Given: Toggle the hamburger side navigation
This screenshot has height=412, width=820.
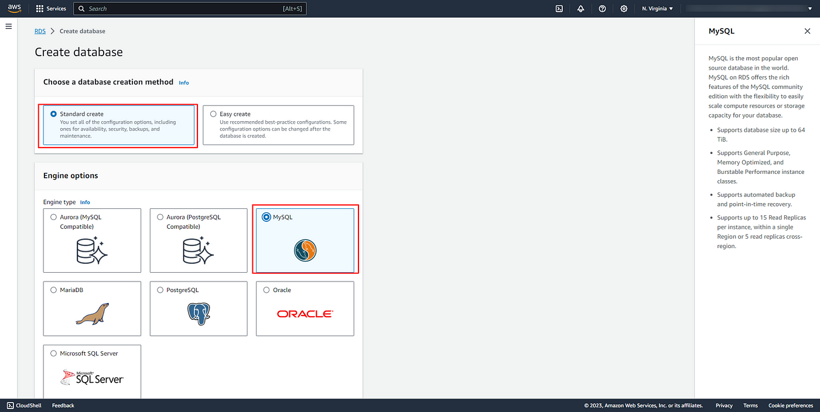Looking at the screenshot, I should (9, 26).
